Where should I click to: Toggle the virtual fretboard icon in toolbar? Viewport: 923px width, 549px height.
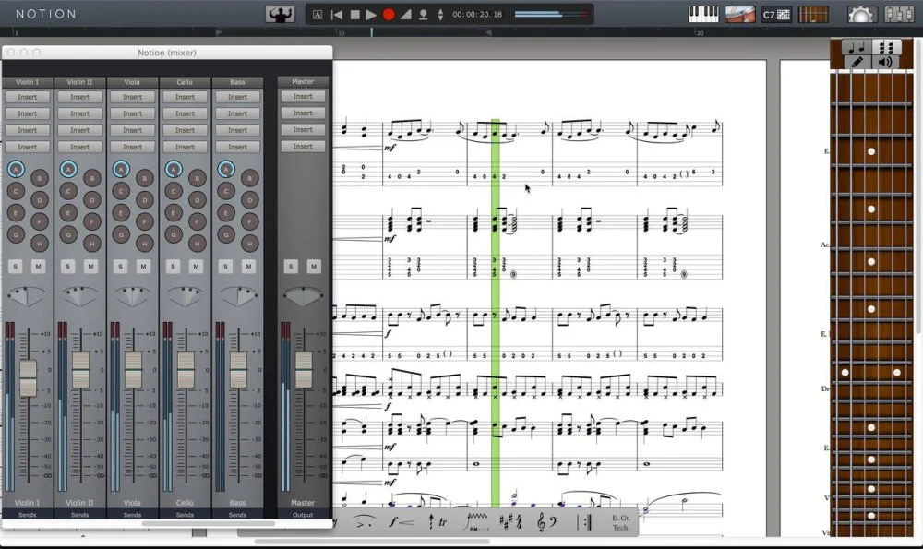813,14
